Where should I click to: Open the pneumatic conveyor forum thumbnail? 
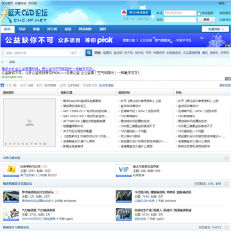pyautogui.click(x=11, y=214)
